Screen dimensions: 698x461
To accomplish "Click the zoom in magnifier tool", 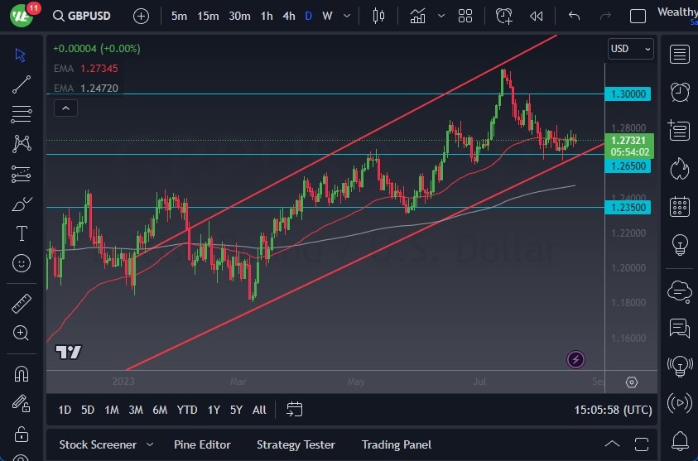I will pyautogui.click(x=22, y=333).
